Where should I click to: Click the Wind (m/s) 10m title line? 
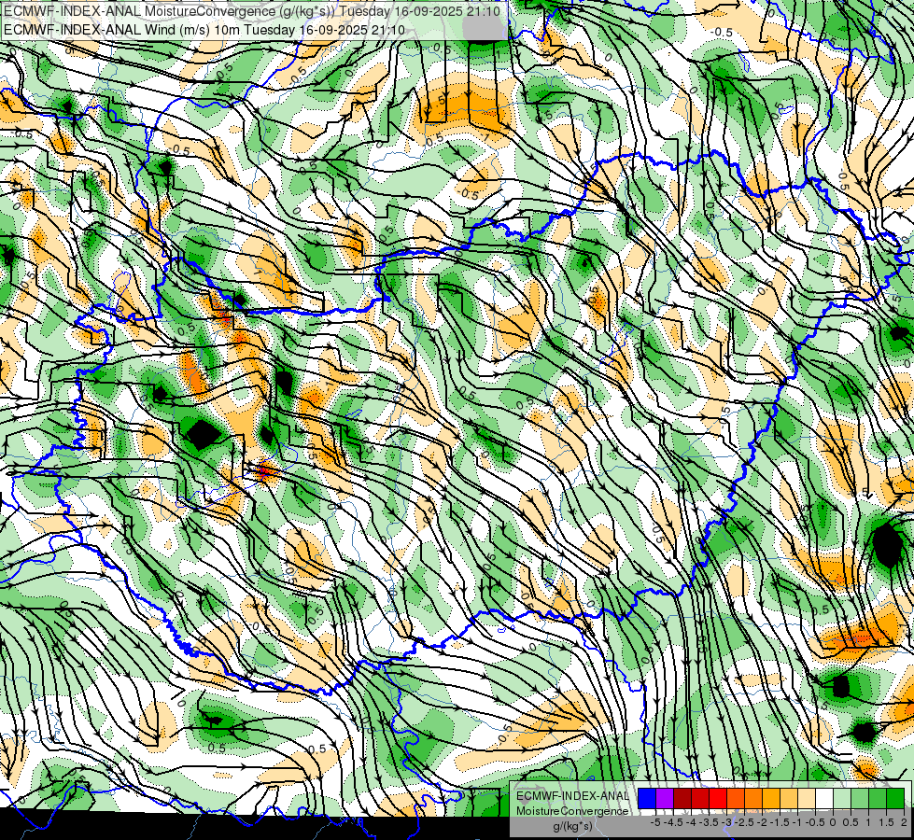click(204, 30)
